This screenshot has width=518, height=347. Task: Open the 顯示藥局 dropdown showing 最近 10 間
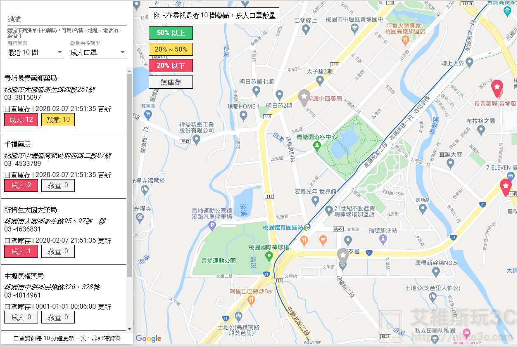[35, 52]
